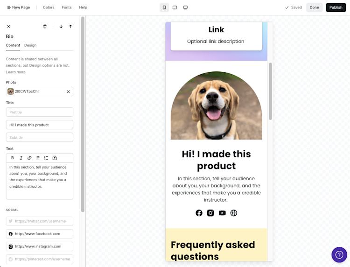Viewport: 350px width, 267px height.
Task: Click the YouTube icon in preview
Action: click(222, 213)
